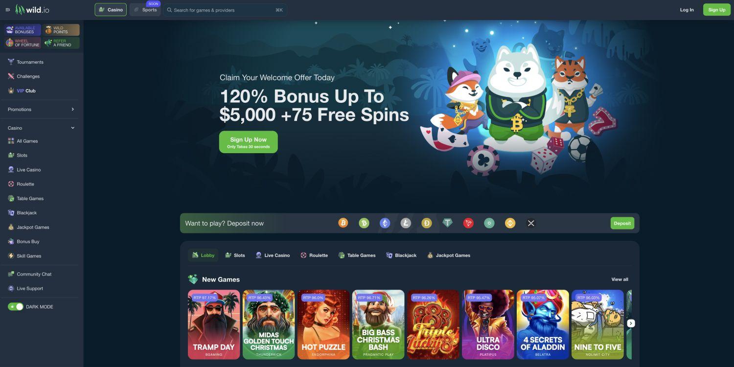The width and height of the screenshot is (734, 367).
Task: Select the Tether coin icon
Action: click(448, 223)
